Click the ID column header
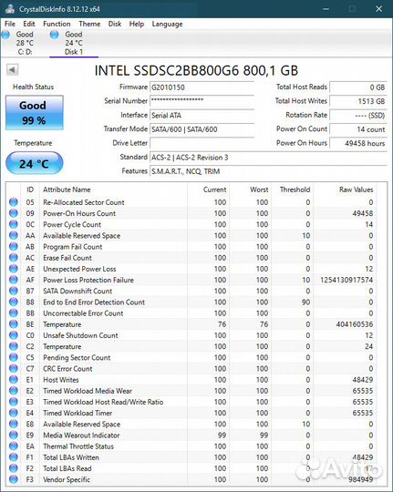393x492 pixels. (30, 190)
